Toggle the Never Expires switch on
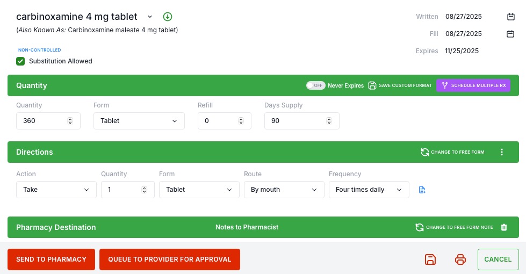 (x=316, y=85)
